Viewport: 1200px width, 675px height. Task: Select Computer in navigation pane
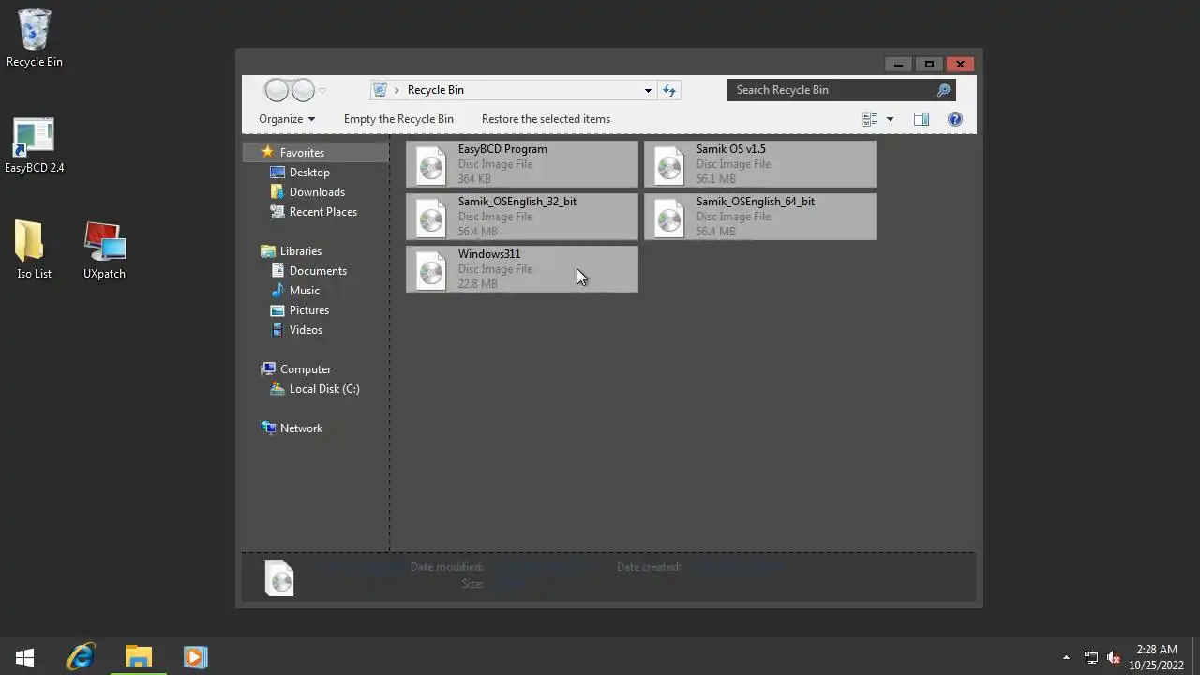(x=296, y=369)
